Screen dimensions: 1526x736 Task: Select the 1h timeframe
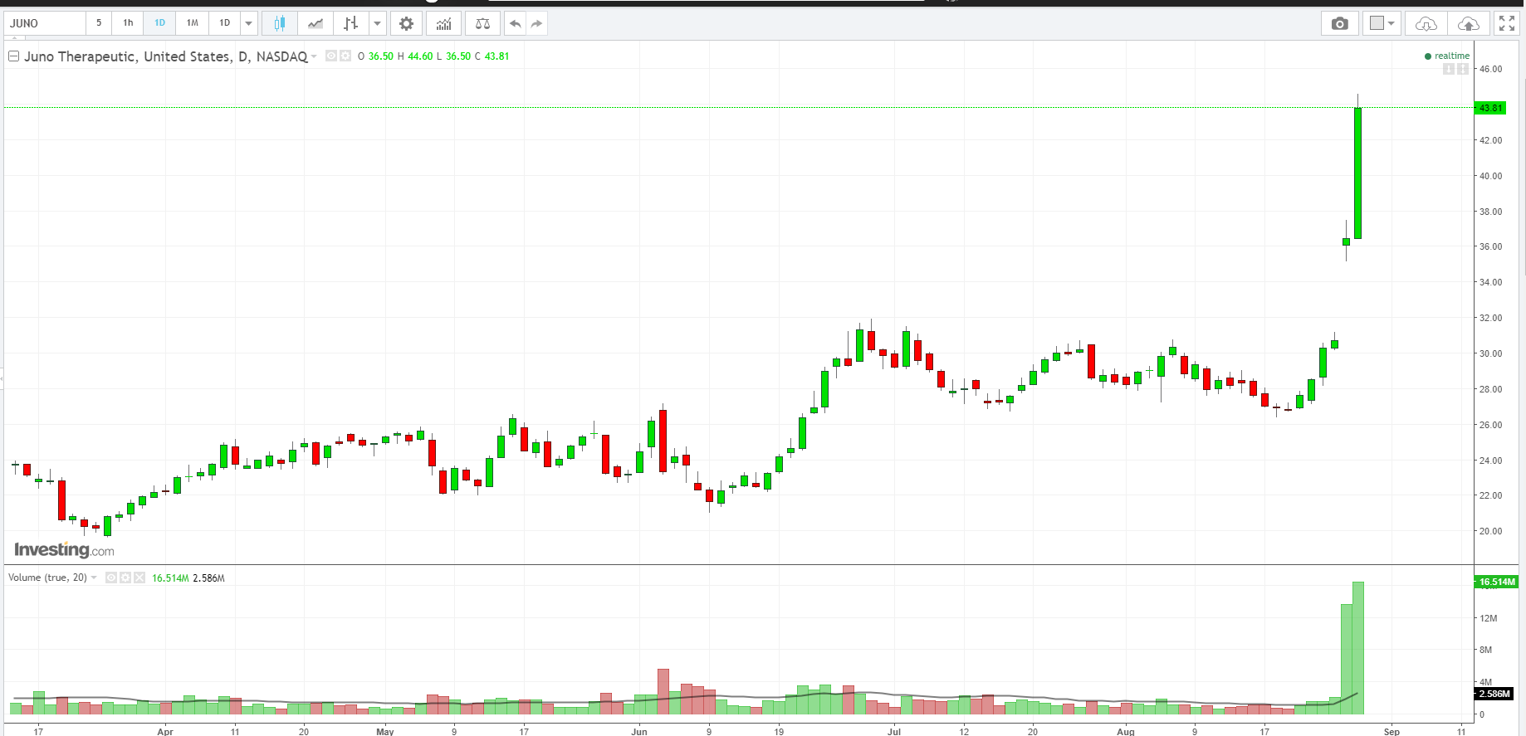tap(128, 23)
